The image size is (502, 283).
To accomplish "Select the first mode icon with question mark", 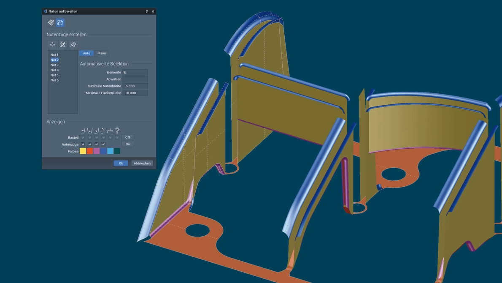I will tap(51, 22).
